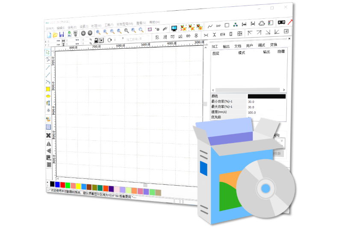This screenshot has width=342, height=228.
Task: Click the array copy grid tool
Action: pyautogui.click(x=49, y=164)
